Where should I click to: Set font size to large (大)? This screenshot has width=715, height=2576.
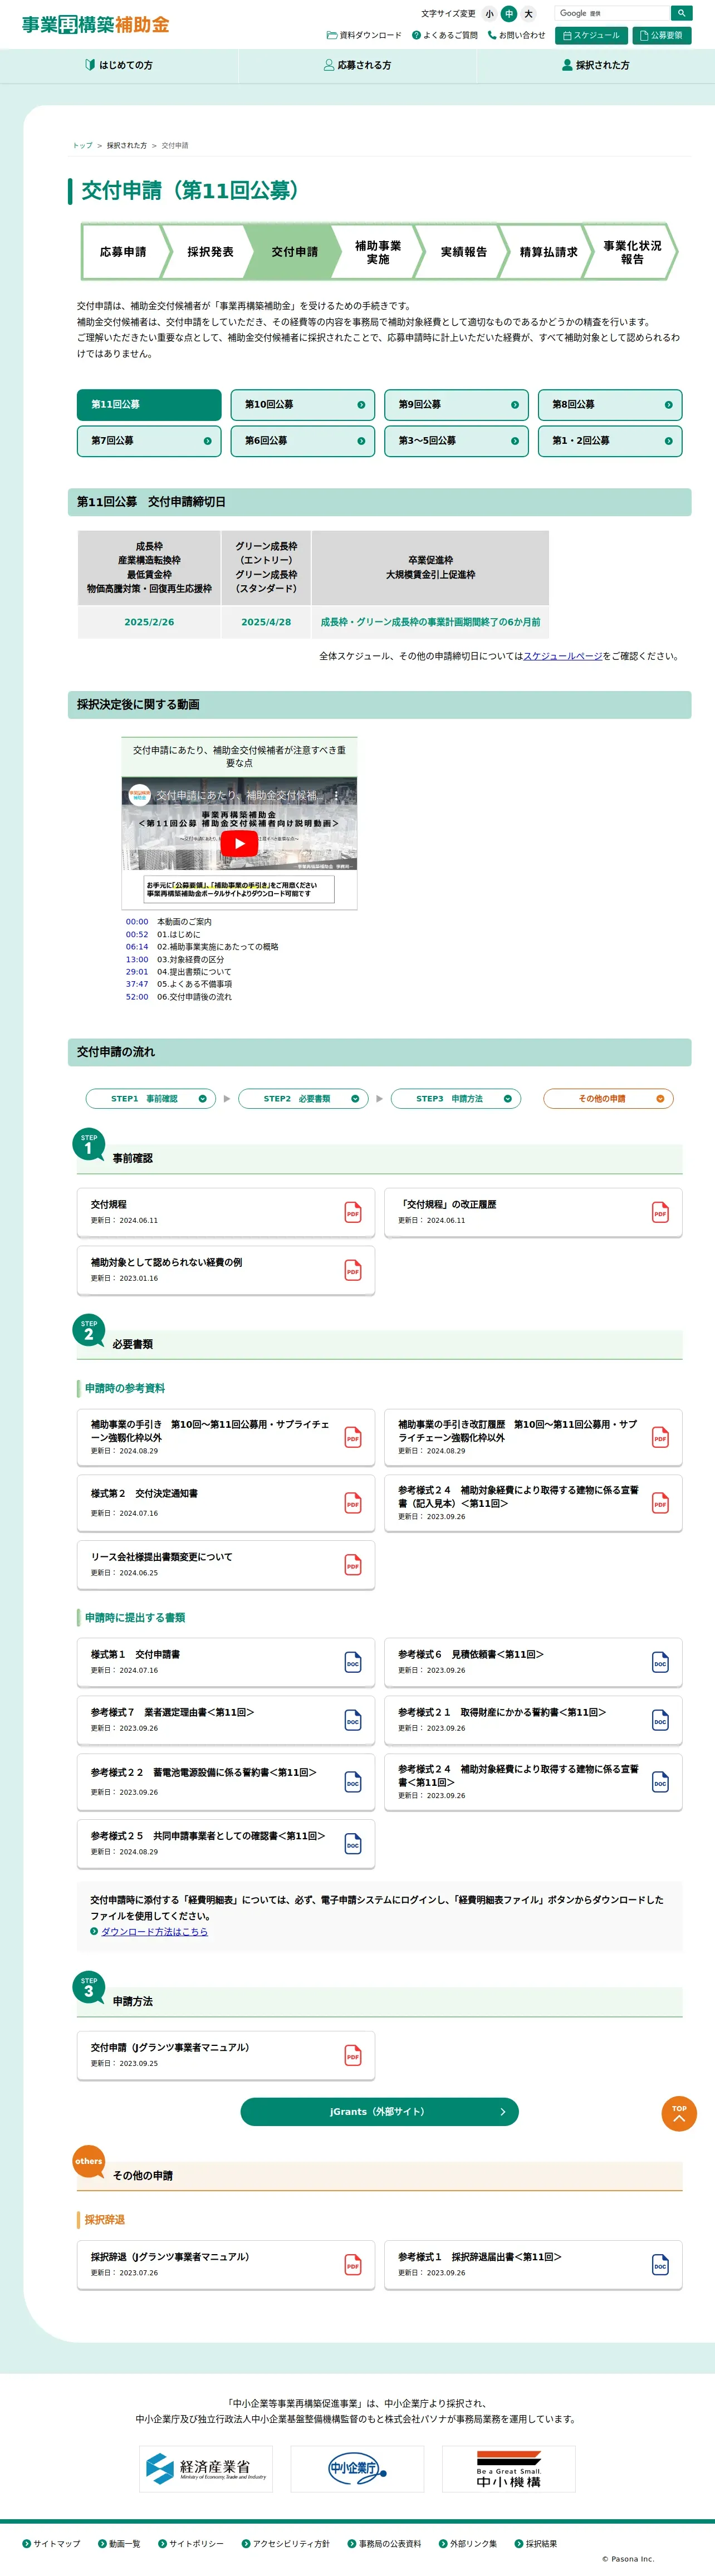click(528, 14)
